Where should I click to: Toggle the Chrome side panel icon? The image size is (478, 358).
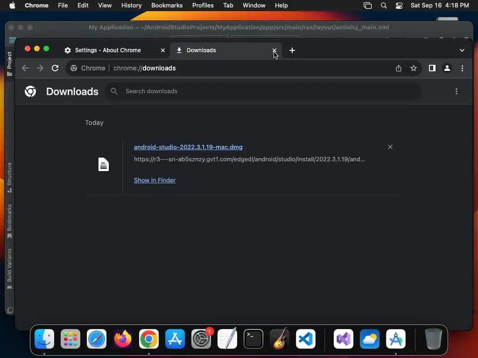432,68
